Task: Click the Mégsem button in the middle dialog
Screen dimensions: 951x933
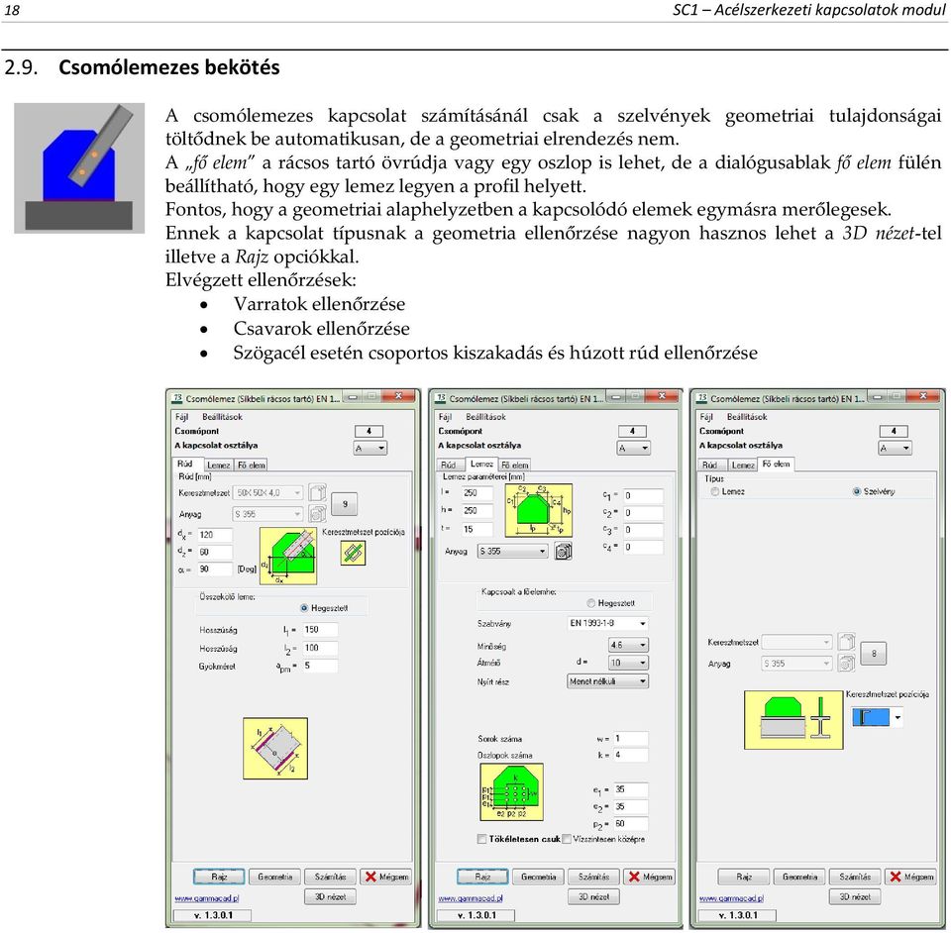Action: point(650,877)
